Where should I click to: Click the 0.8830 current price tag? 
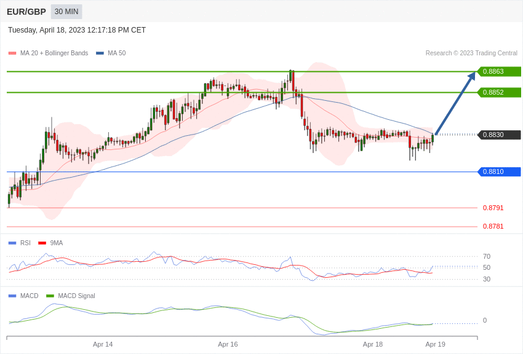point(499,135)
